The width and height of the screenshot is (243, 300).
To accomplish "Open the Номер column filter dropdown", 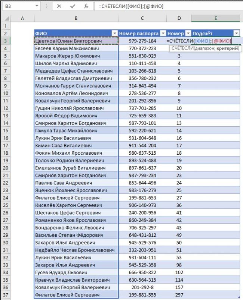I will click(x=188, y=34).
